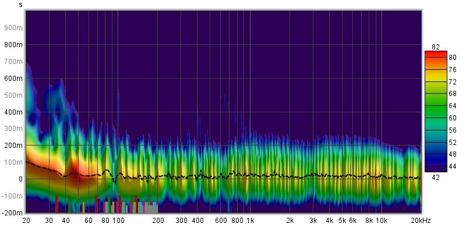Click the 44 label on the color scale
The width and height of the screenshot is (466, 227).
[x=452, y=166]
